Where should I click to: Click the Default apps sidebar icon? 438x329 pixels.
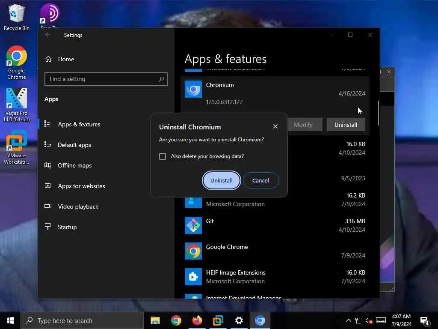48,144
